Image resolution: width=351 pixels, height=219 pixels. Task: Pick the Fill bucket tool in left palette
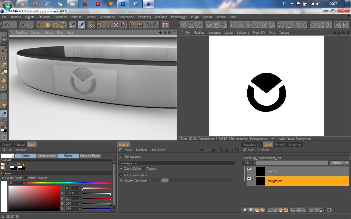click(4, 73)
